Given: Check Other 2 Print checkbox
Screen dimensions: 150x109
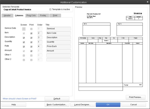Looking at the screenshot, I should tap(31, 60).
